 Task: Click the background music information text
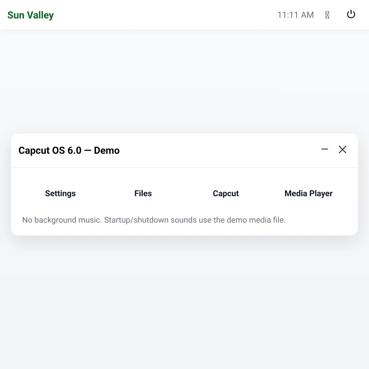pos(154,220)
